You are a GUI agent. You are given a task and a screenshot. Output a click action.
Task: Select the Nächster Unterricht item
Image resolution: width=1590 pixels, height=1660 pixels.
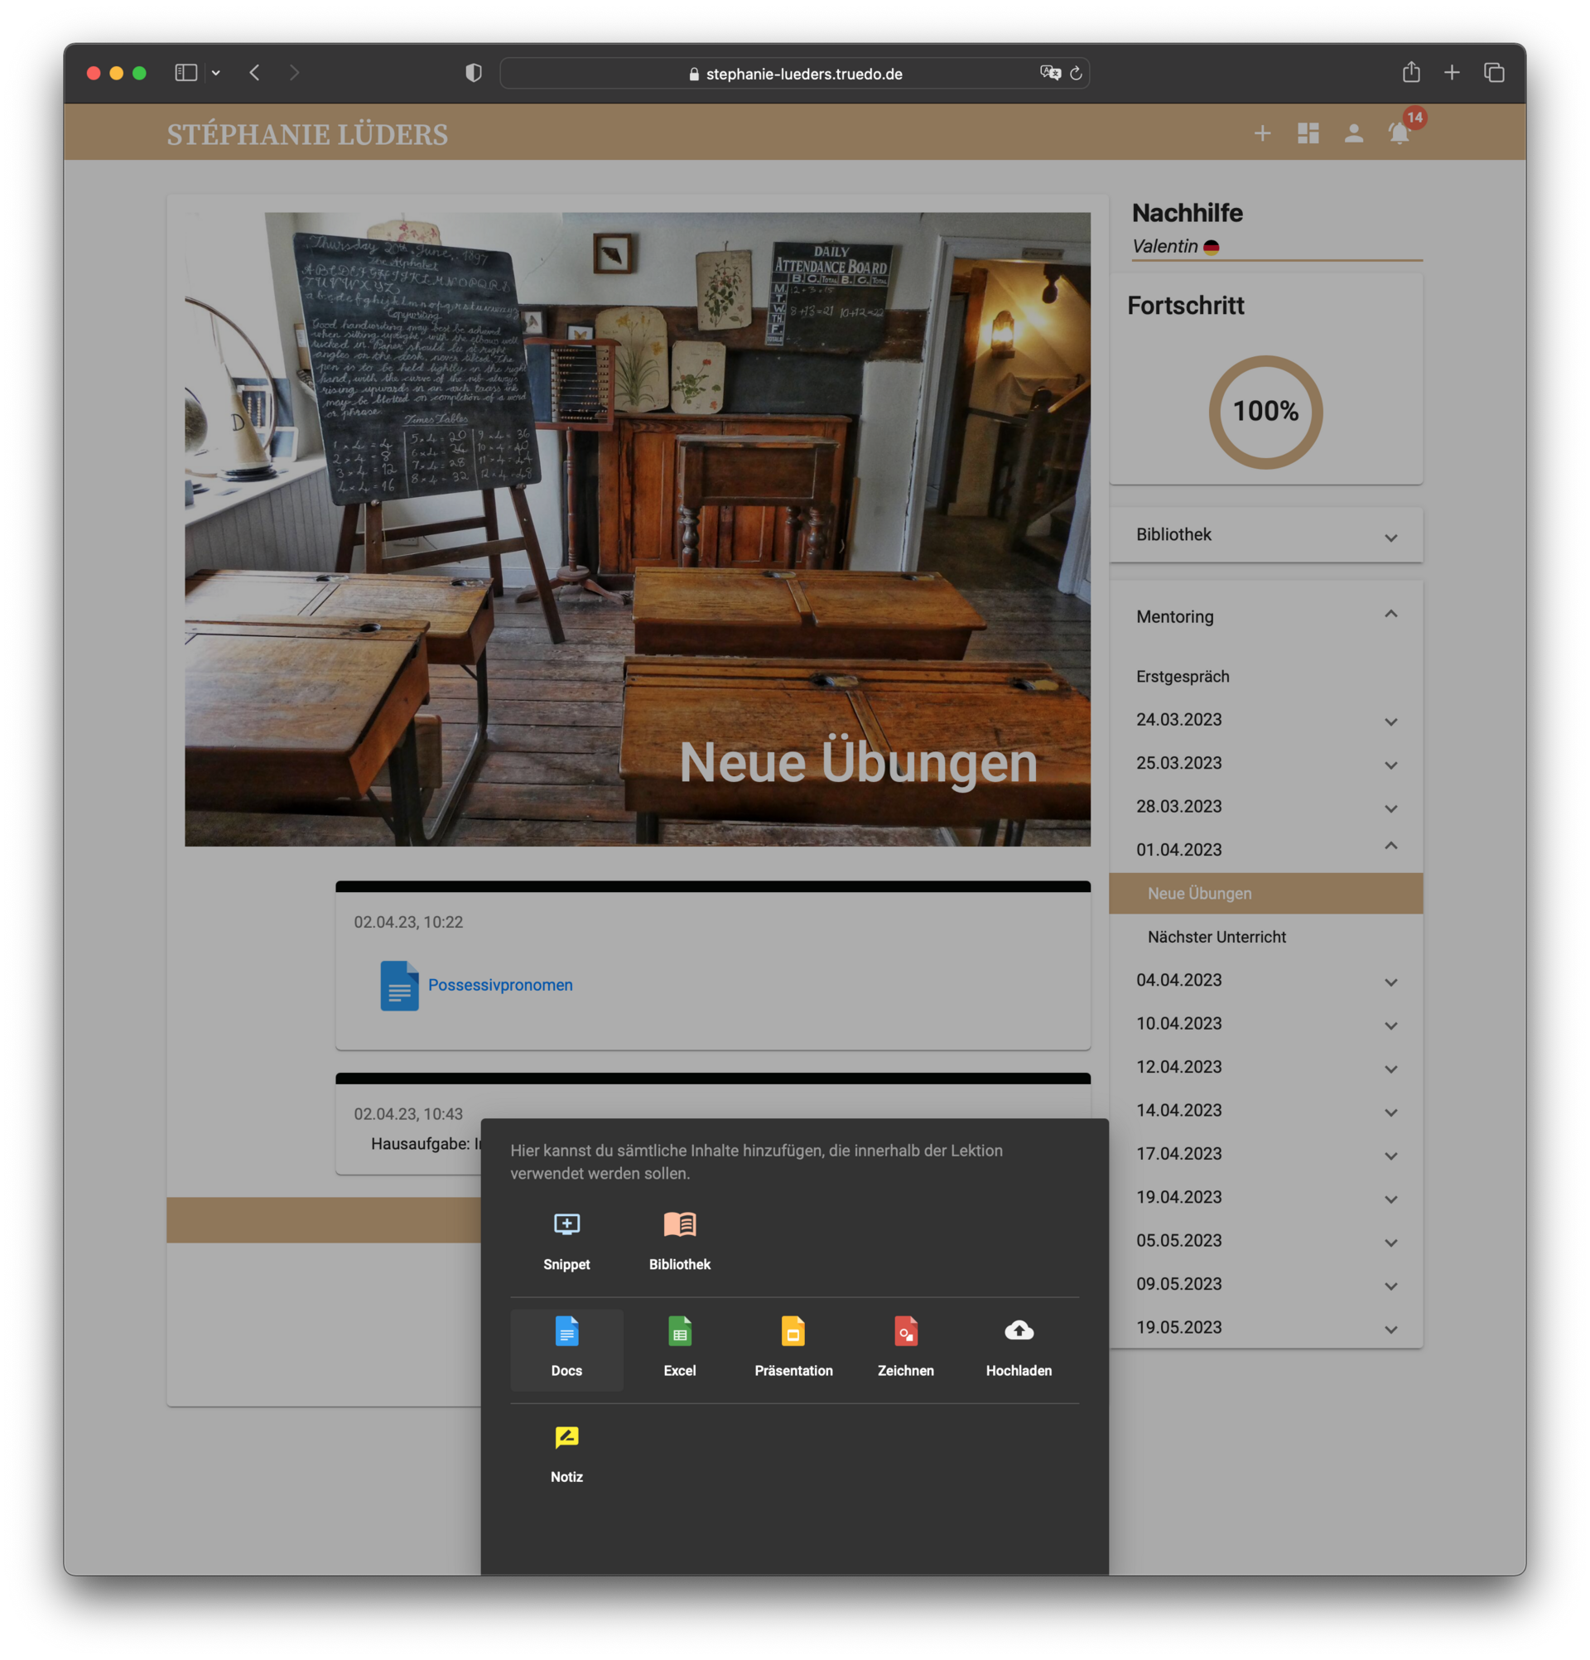coord(1216,937)
